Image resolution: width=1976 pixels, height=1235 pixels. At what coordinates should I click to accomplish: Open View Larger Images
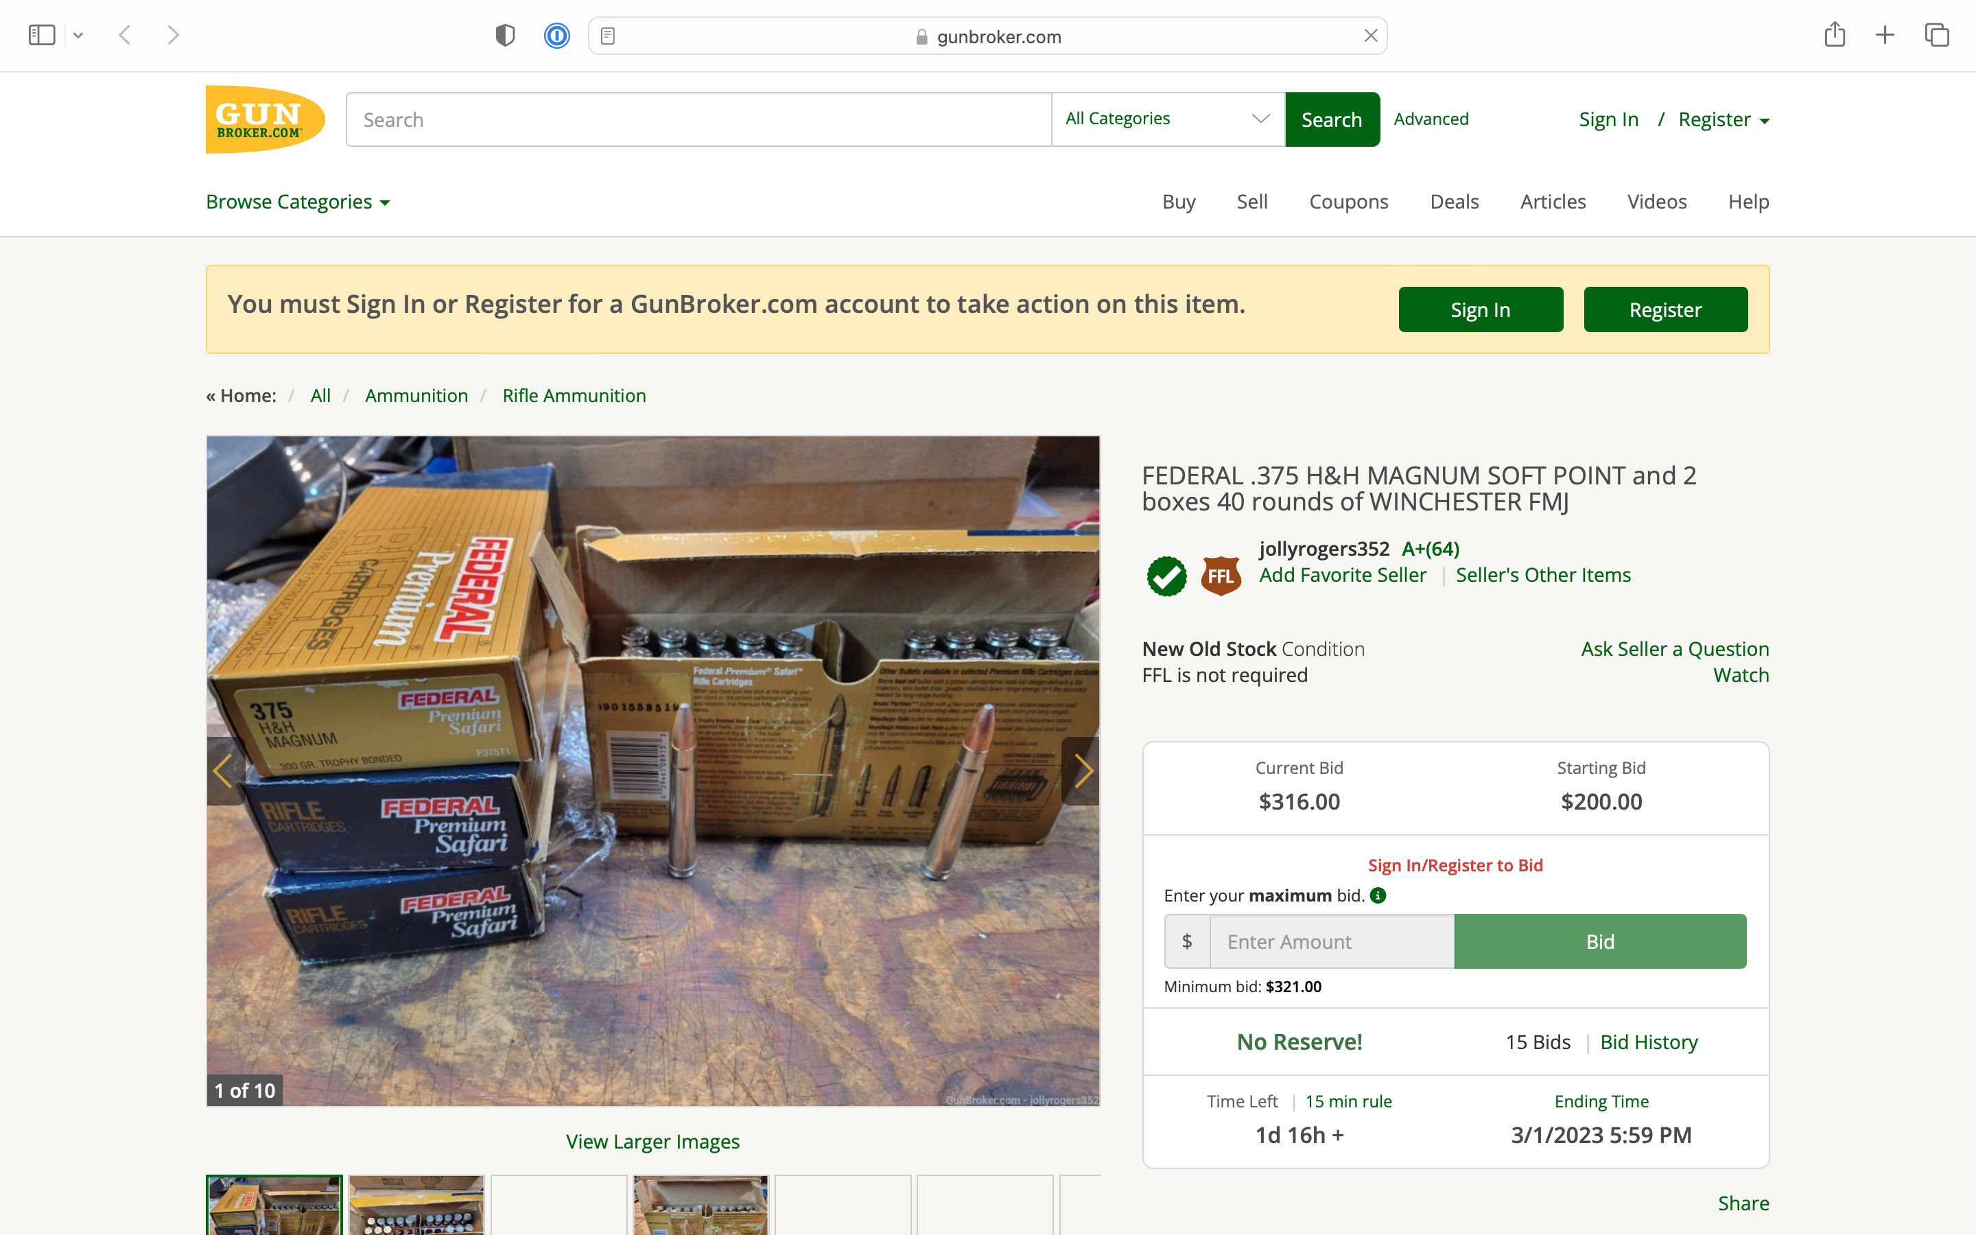click(x=653, y=1141)
